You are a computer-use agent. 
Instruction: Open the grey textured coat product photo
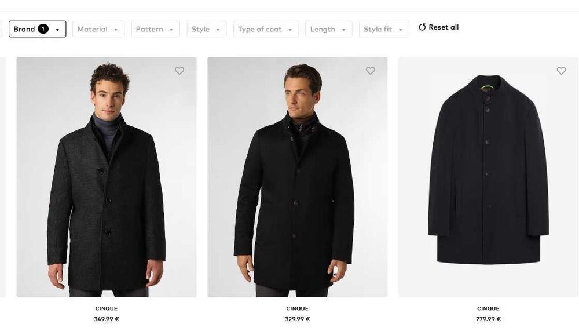107,177
